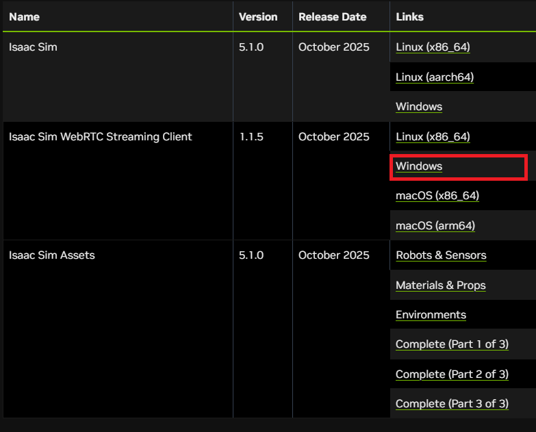Select Isaac Sim WebRTC Streaming Client name
The height and width of the screenshot is (432, 536).
pos(101,137)
